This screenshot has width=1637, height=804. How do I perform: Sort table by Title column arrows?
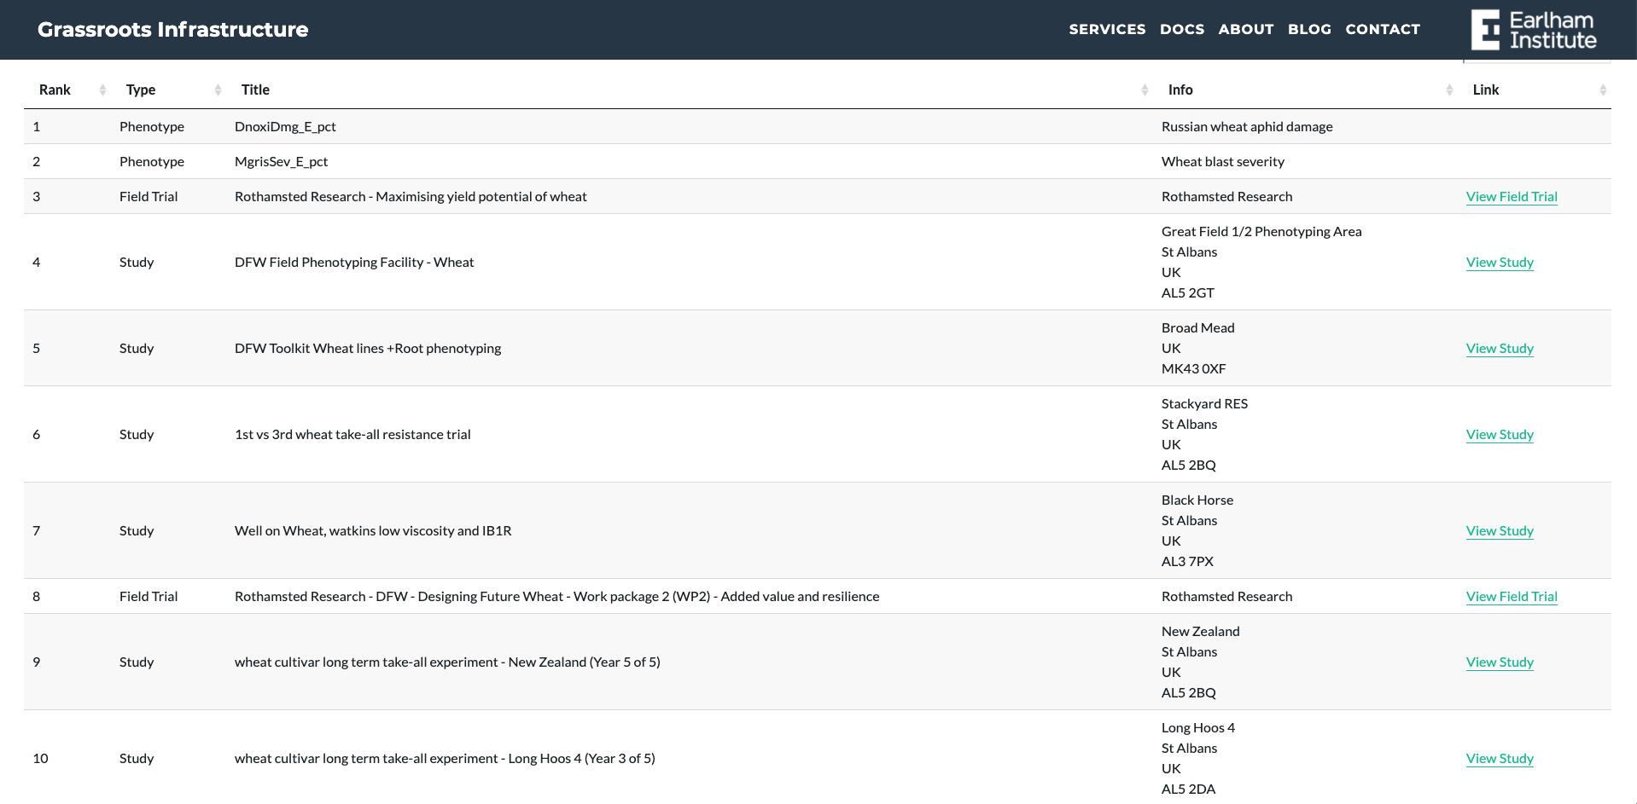[1145, 90]
